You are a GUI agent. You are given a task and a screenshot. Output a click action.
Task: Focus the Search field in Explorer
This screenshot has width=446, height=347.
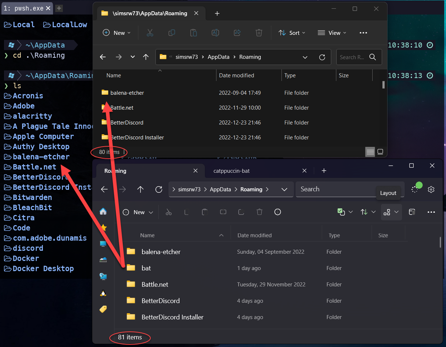(359, 57)
